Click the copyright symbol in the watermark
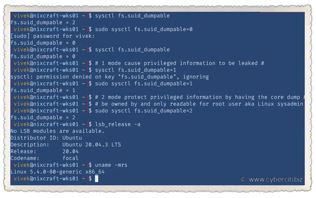Image resolution: width=316 pixels, height=198 pixels. (x=243, y=179)
